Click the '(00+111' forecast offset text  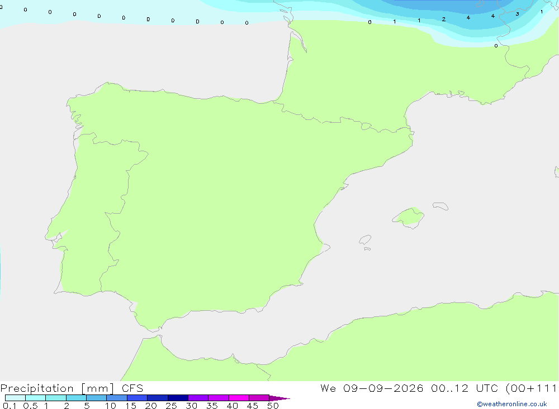531,388
